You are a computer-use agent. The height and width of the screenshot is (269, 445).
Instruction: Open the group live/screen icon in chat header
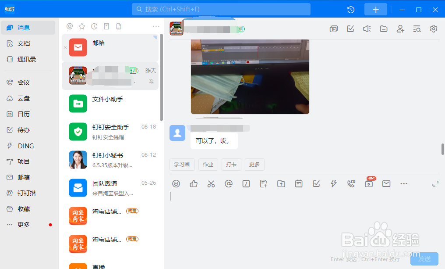(x=334, y=29)
